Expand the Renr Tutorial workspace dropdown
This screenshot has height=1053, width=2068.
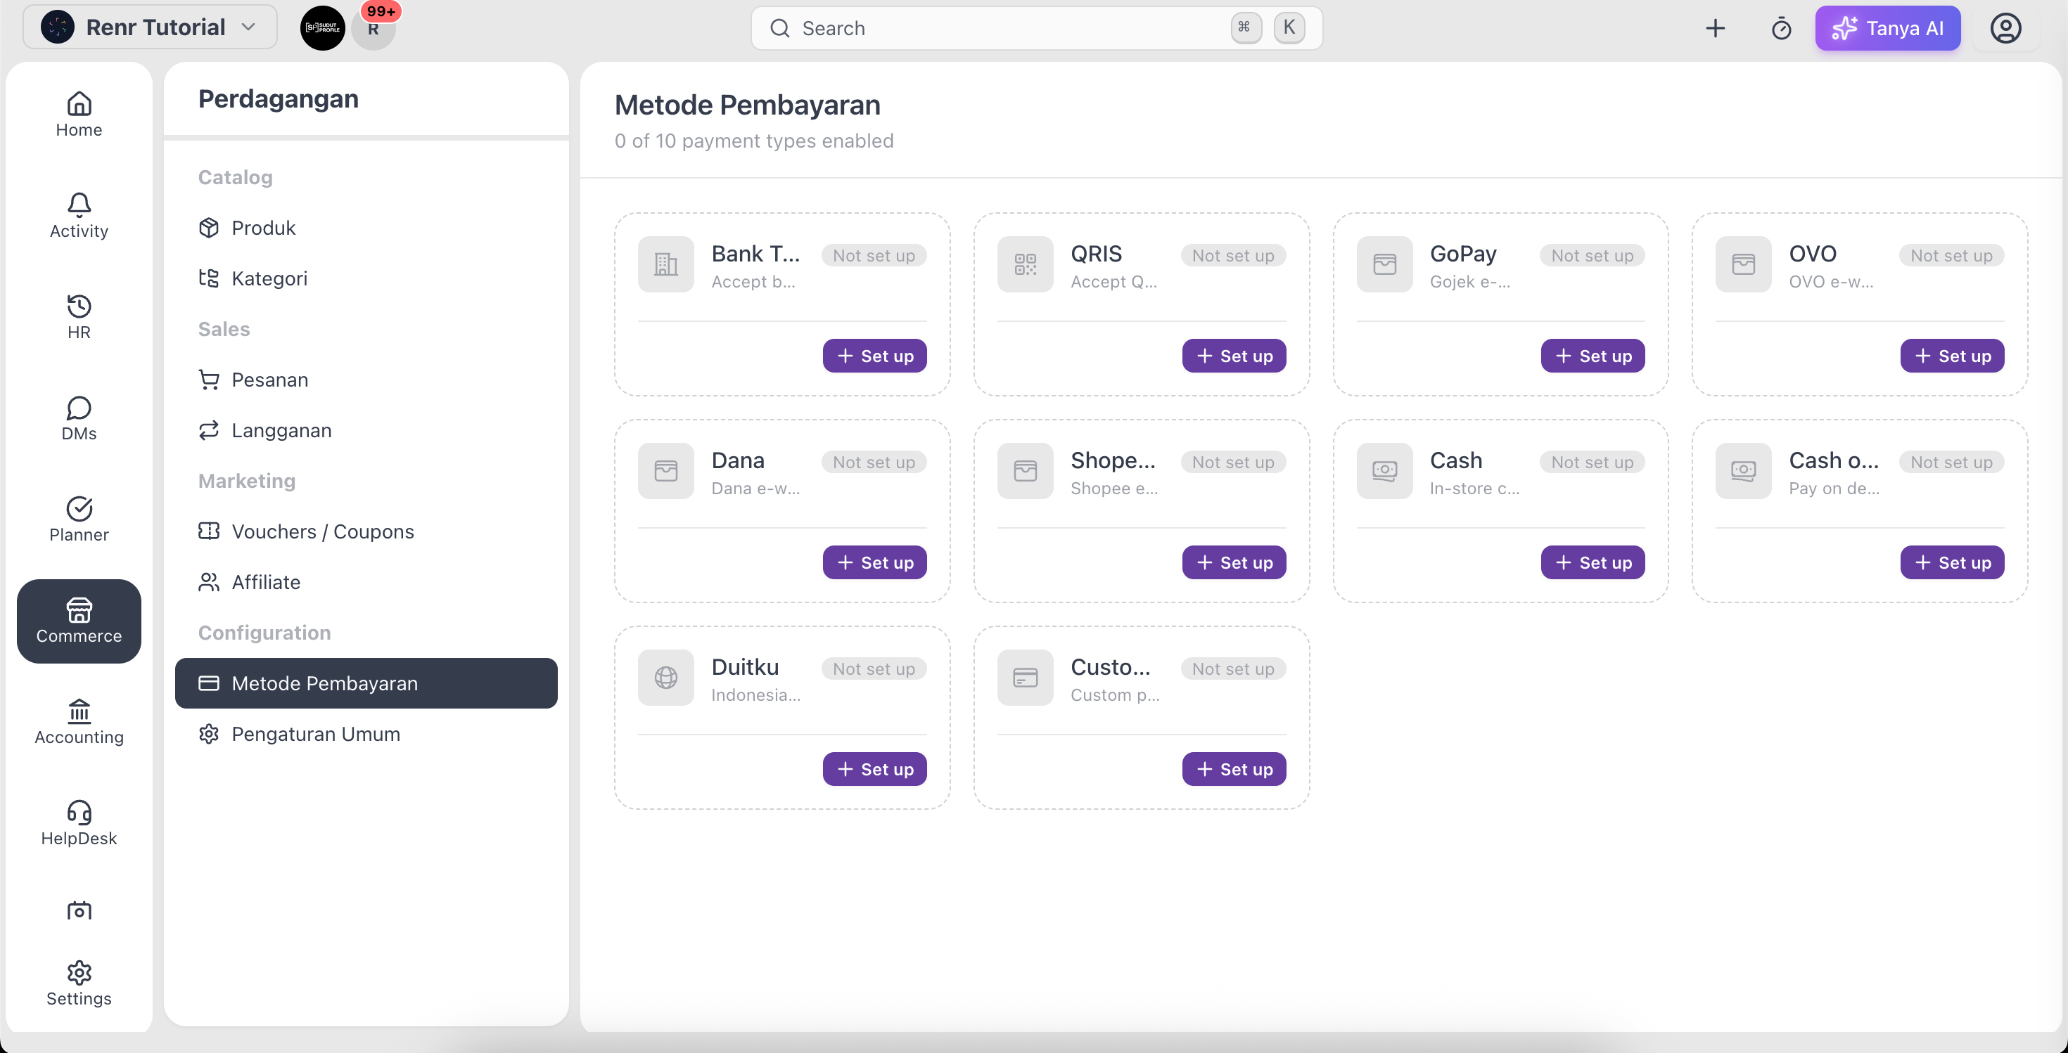[x=150, y=27]
